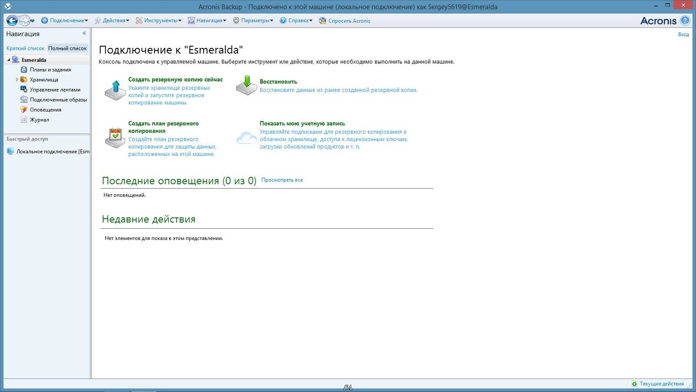Click the Планы и задания icon
696x392 pixels.
(24, 70)
